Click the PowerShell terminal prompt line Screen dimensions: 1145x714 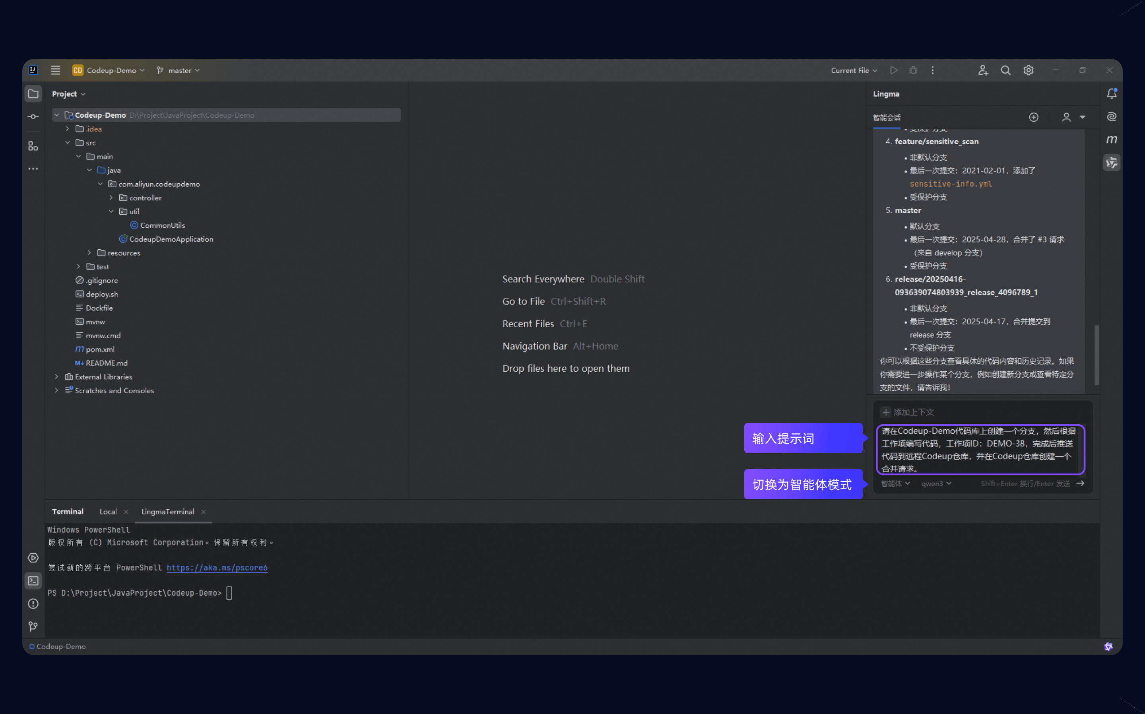(x=140, y=593)
